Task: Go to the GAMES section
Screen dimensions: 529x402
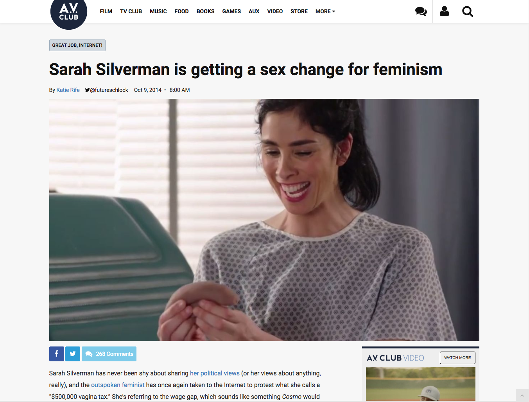Action: coord(231,11)
